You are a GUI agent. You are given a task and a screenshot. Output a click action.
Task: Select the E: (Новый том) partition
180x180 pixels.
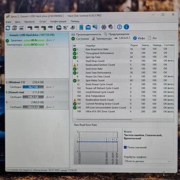click(37, 95)
